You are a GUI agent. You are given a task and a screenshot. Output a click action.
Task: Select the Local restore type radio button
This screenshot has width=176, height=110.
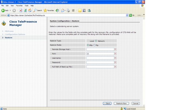pos(88,41)
